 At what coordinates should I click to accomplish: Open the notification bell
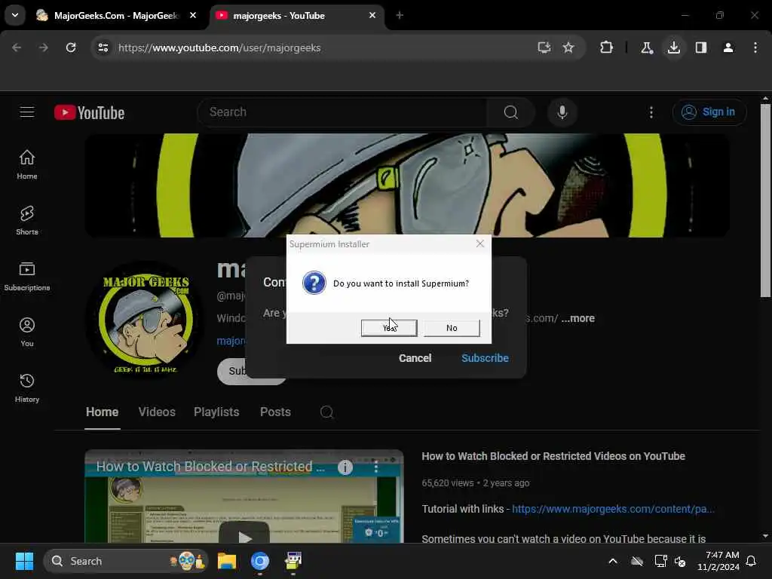coord(751,561)
